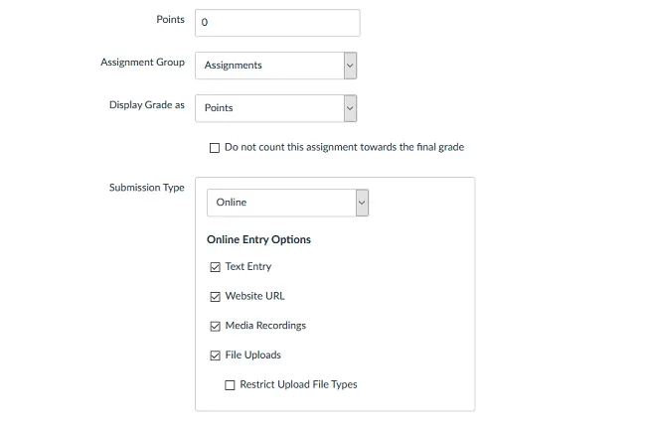Viewport: 646px width, 424px height.
Task: Click the 'Online Entry Options' heading
Action: (x=258, y=239)
